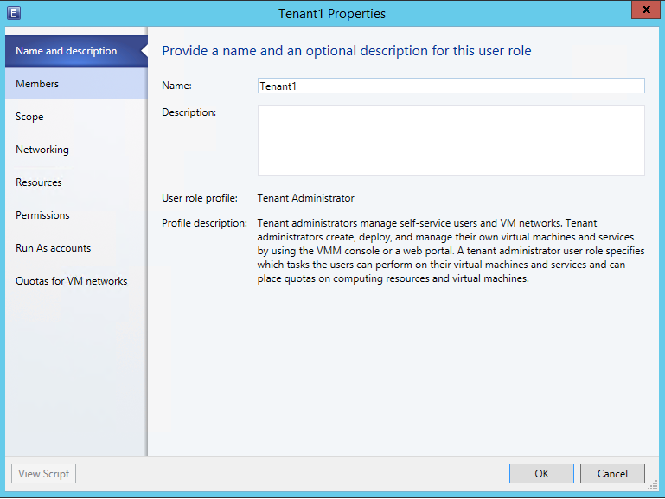Focus the Description text box

tap(451, 140)
